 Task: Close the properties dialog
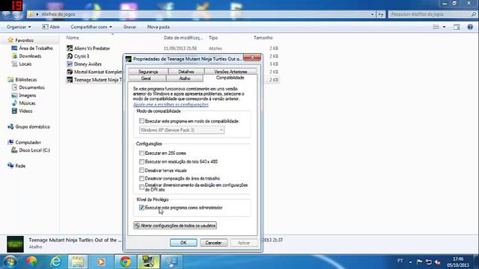point(252,58)
